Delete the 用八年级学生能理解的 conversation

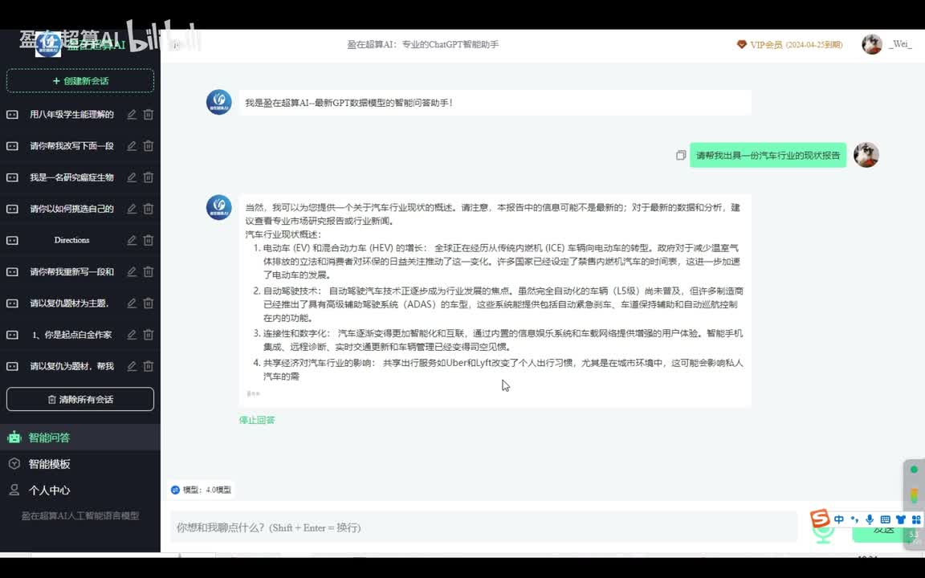(x=149, y=115)
